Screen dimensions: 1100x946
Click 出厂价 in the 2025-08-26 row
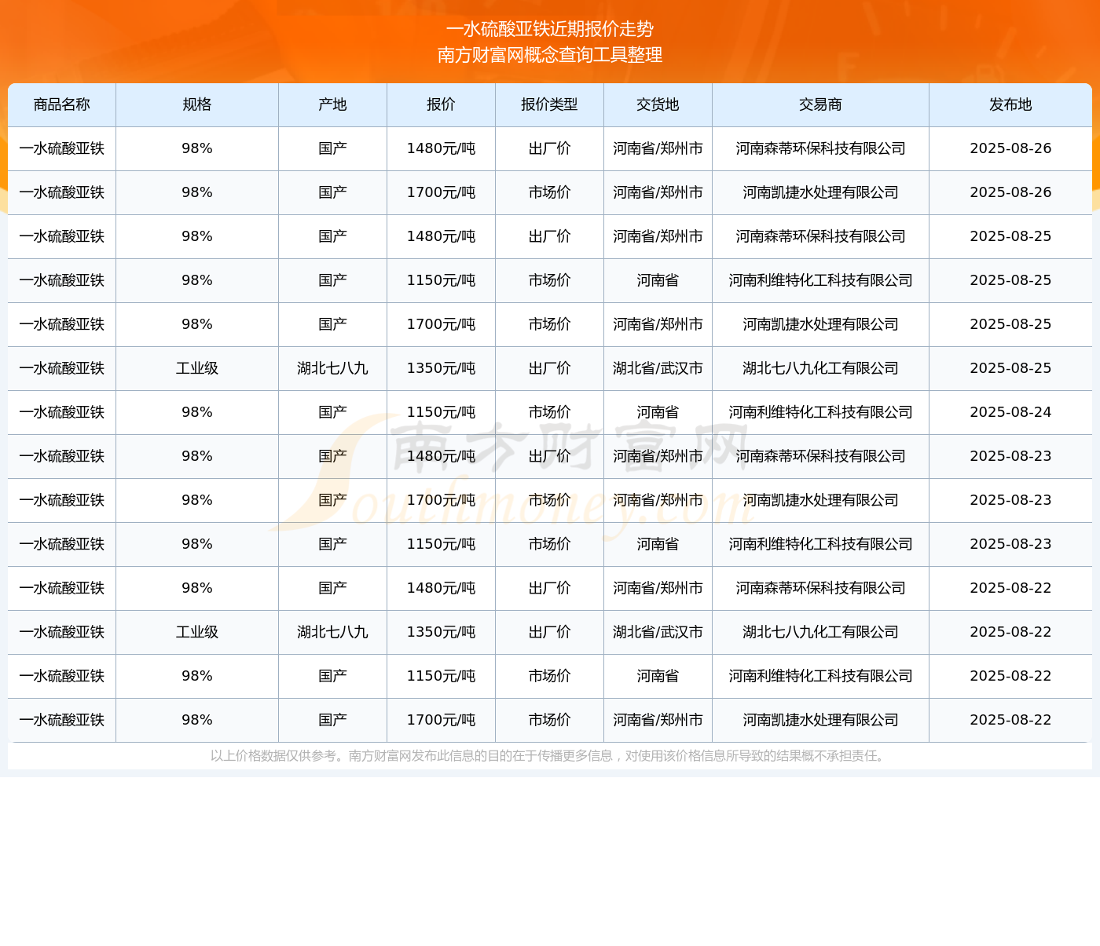pyautogui.click(x=549, y=148)
